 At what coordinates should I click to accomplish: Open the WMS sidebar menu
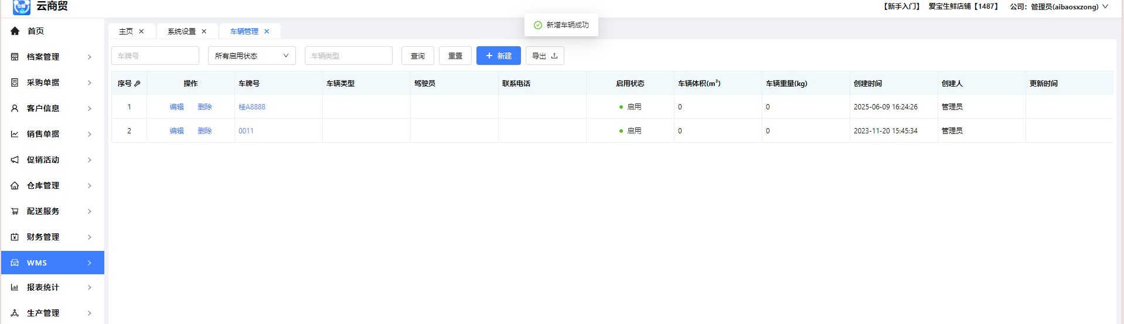click(52, 263)
